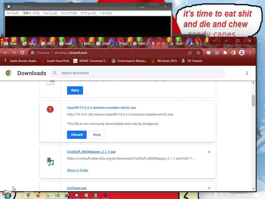Open the volume control in system tray
Screen dimensions: 265x199
[228, 195]
